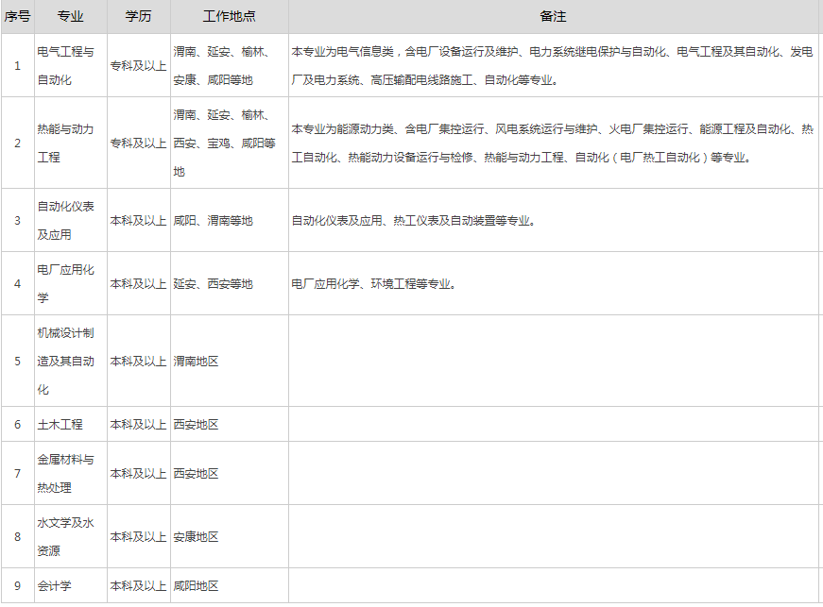Click 本科及以上 in the 会计学 row

(139, 586)
